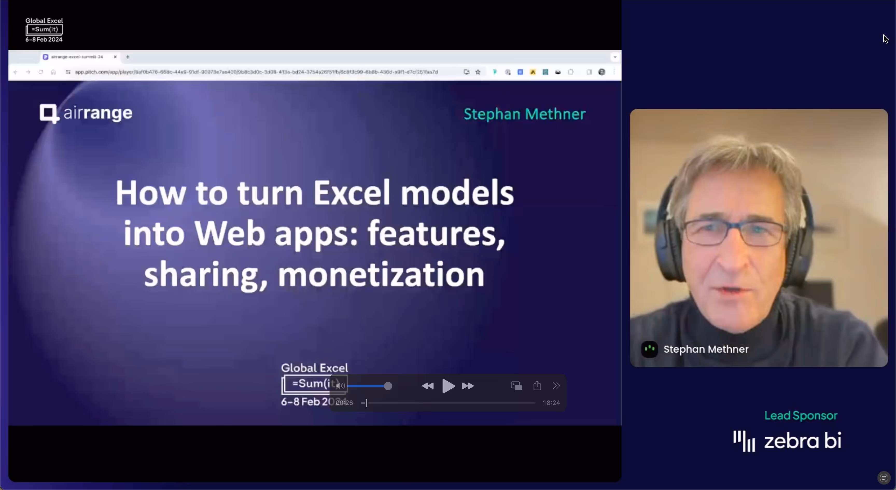Close the airrange-excel-summit-24 tab
Image resolution: width=896 pixels, height=490 pixels.
tap(115, 57)
